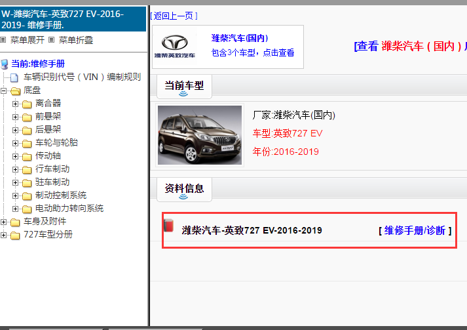Expand the 前悬架 tree node

(15, 117)
